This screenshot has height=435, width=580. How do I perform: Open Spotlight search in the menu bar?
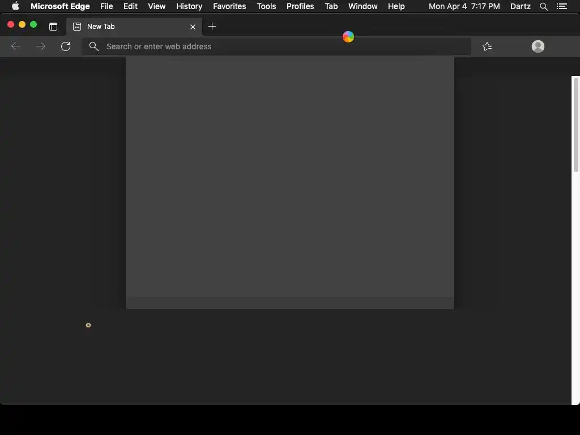tap(544, 6)
